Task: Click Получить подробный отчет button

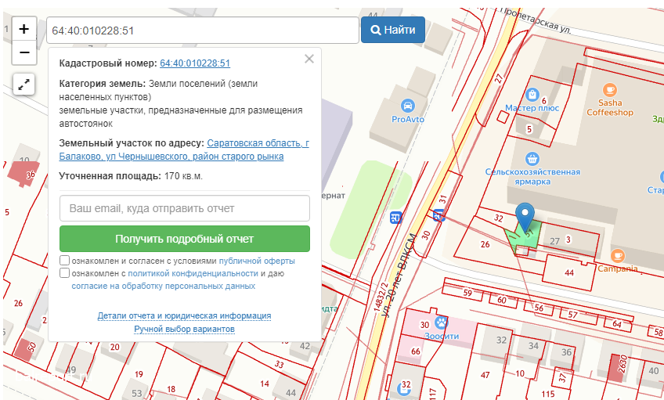Action: click(x=185, y=239)
